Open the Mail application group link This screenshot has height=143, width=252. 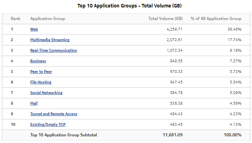point(34,103)
